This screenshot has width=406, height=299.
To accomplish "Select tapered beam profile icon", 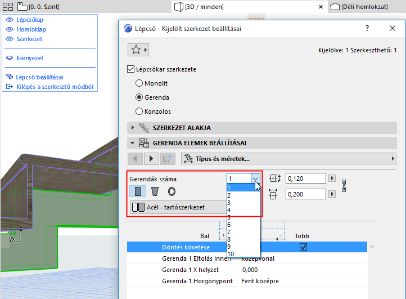I will (155, 191).
